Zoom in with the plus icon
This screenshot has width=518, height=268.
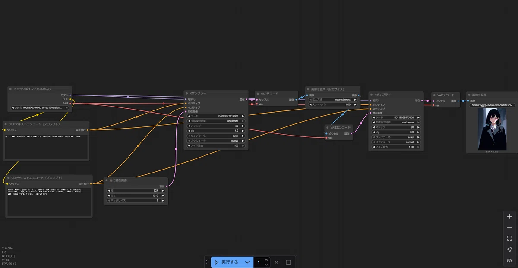509,216
